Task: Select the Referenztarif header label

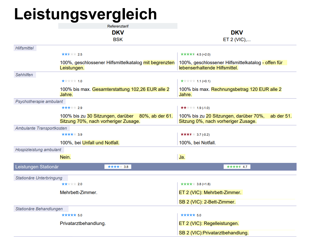Action: pos(118,26)
